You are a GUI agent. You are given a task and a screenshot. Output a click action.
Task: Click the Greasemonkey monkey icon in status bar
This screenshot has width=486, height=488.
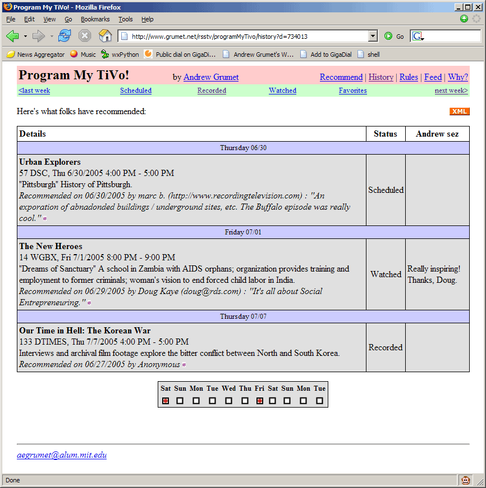point(465,480)
